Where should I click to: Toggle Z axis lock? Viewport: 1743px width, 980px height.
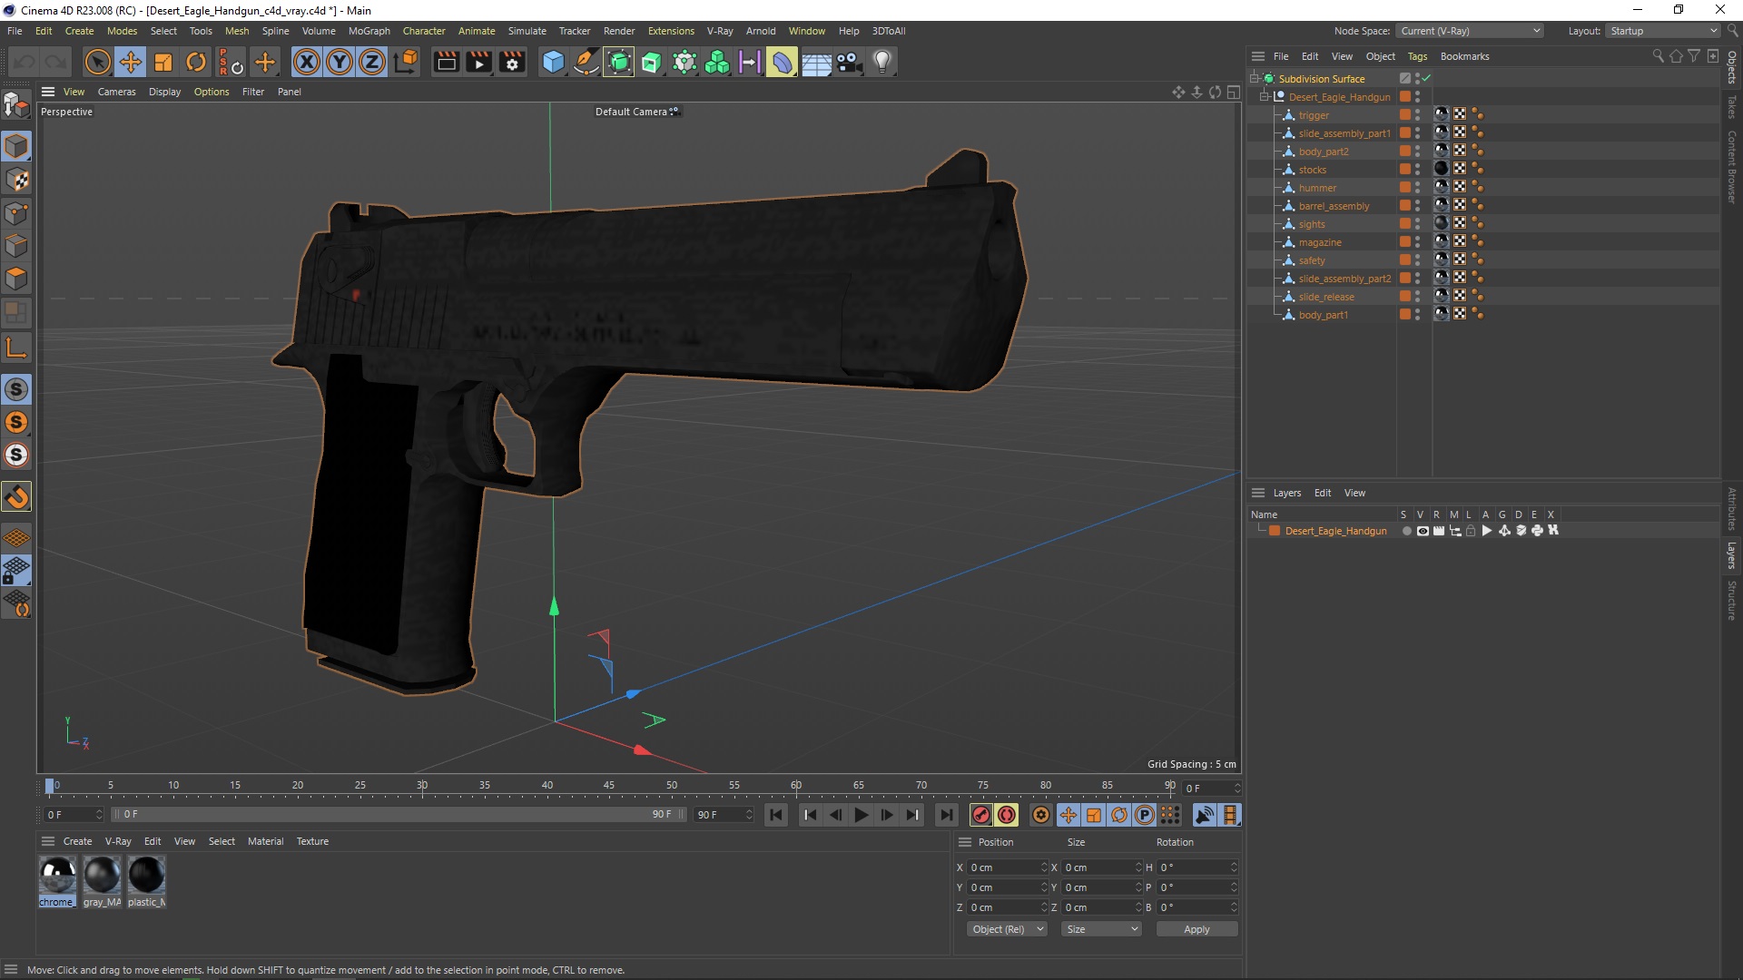click(x=372, y=62)
